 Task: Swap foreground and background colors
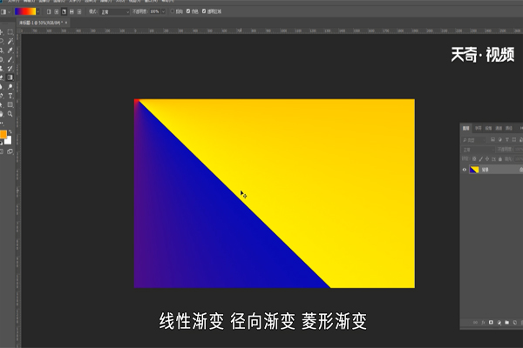click(x=10, y=132)
